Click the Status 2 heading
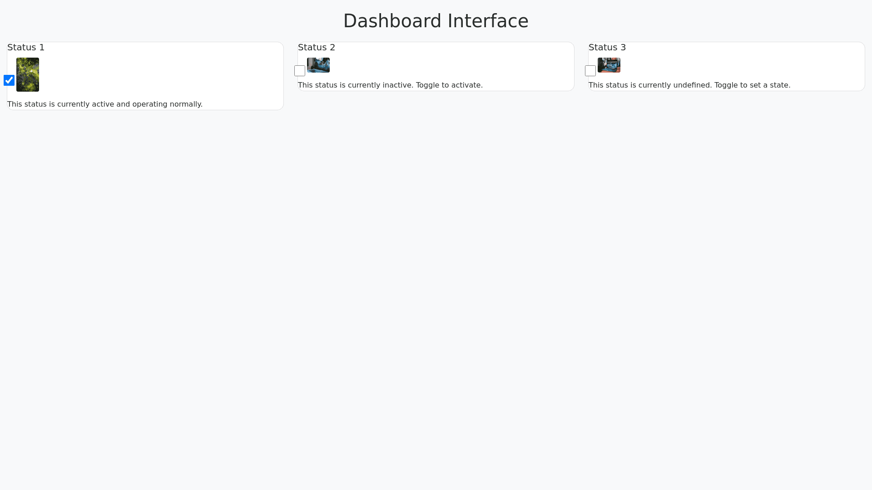The image size is (872, 490). [317, 47]
